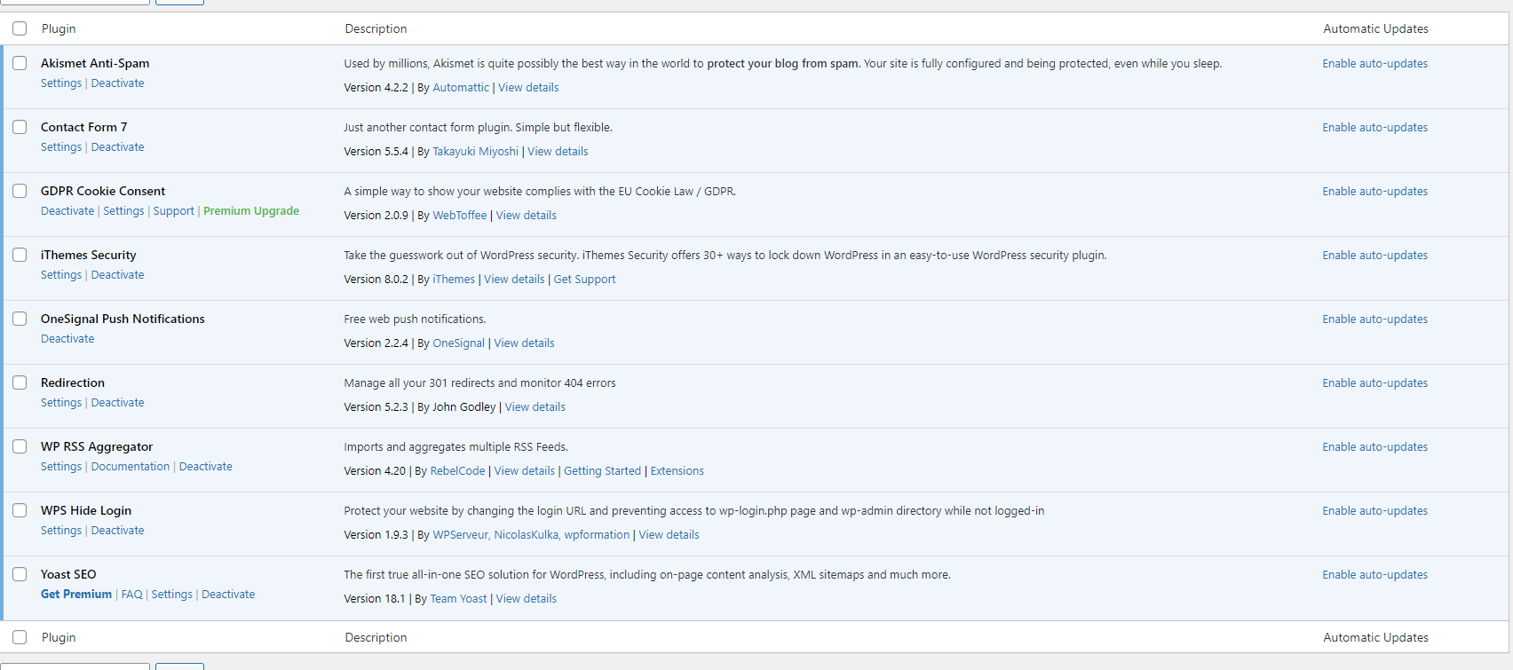Open Settings for WPS Hide Login

(x=61, y=531)
